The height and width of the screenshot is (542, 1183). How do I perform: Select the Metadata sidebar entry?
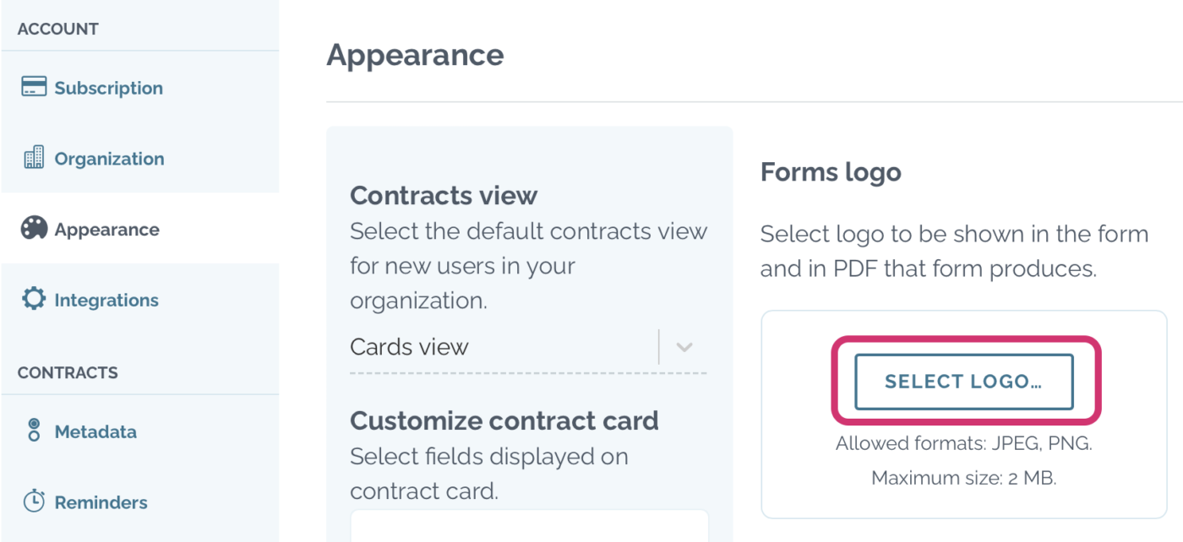pyautogui.click(x=95, y=431)
